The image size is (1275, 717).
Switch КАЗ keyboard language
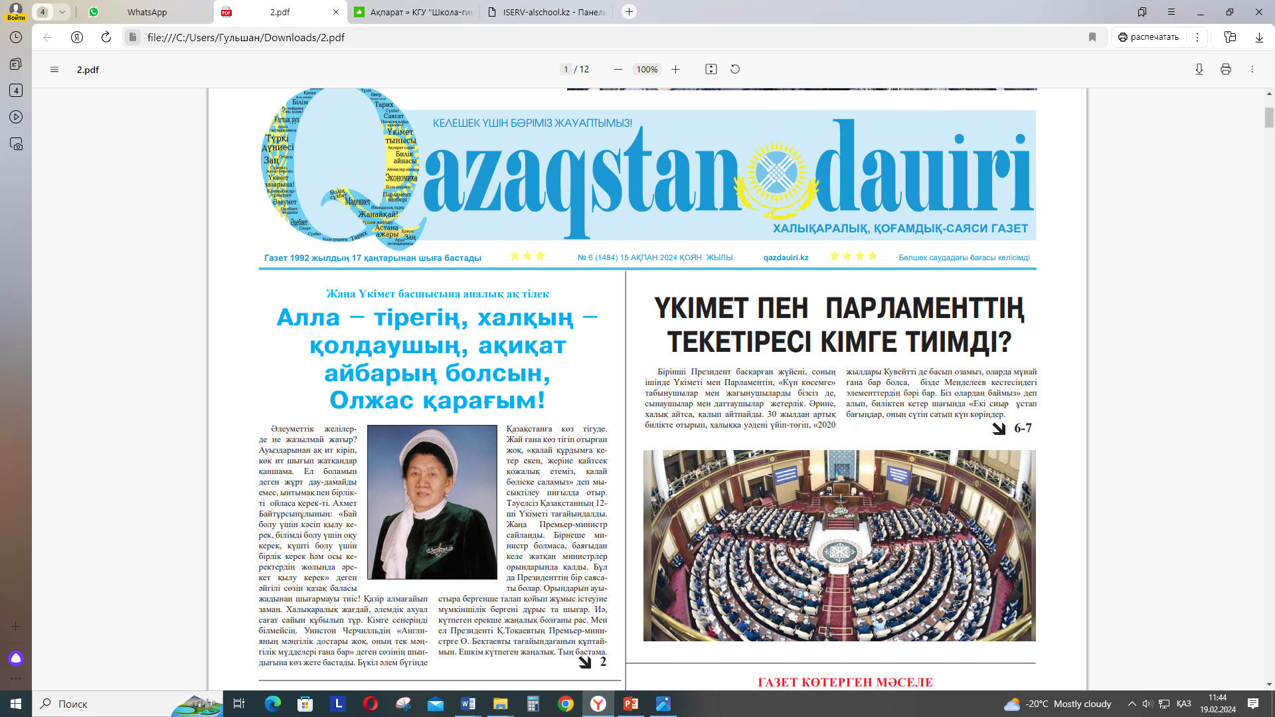[1184, 704]
